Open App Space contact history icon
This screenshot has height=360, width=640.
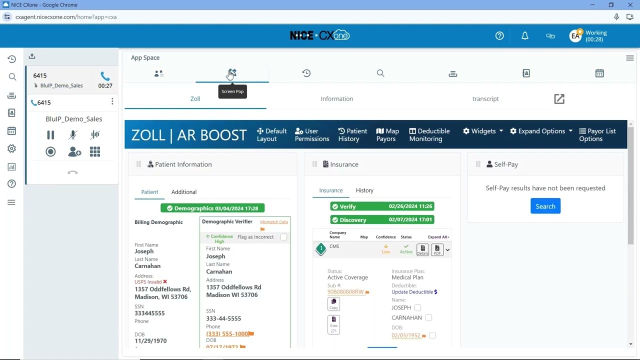[x=306, y=73]
